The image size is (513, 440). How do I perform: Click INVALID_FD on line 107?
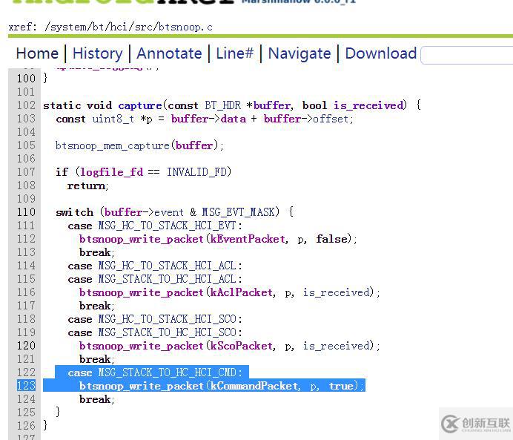click(x=197, y=172)
